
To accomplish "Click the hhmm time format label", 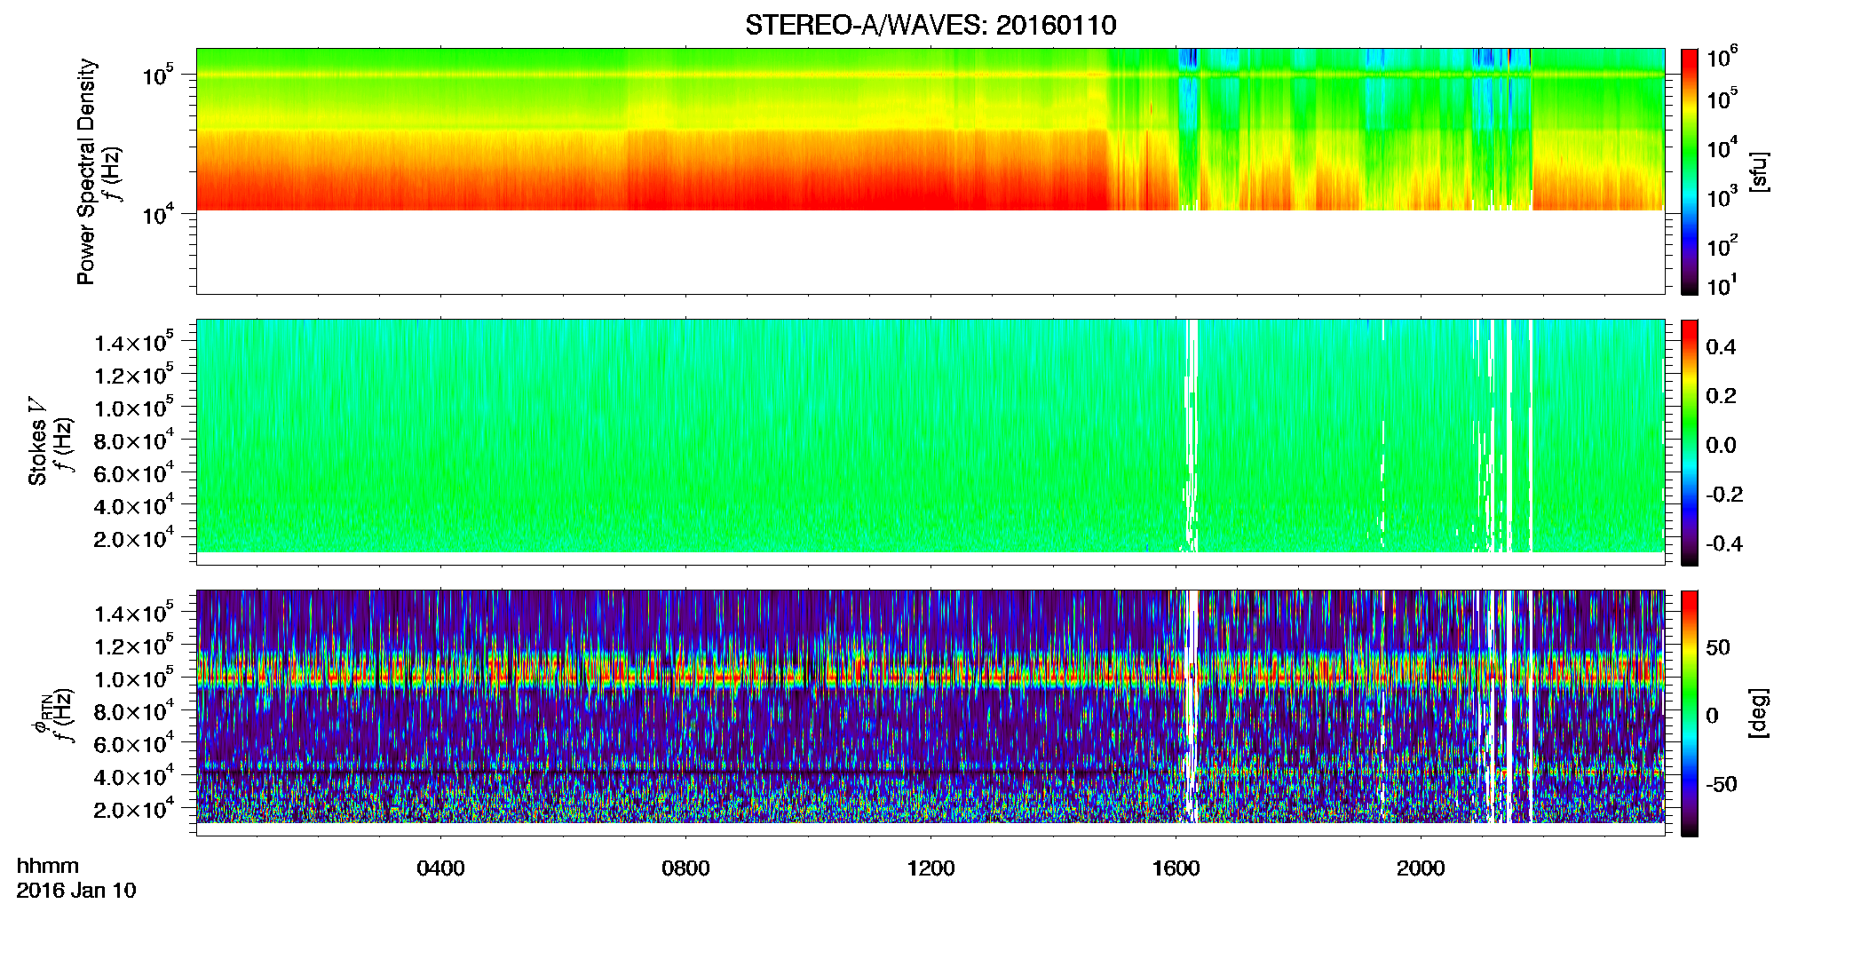I will point(48,867).
